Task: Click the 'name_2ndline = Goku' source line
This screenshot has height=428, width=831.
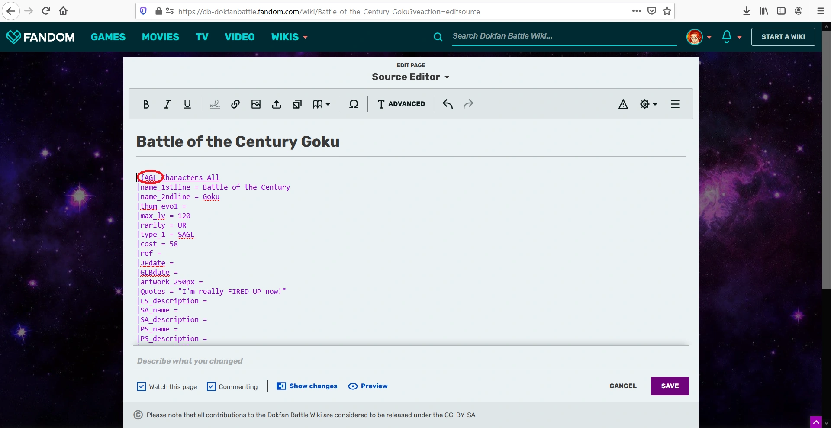Action: point(178,197)
